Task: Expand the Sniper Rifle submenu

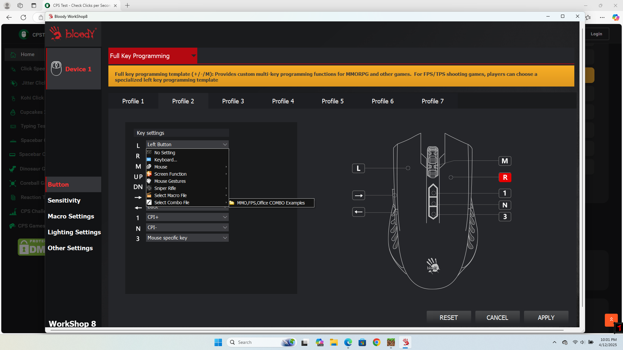Action: 187,188
